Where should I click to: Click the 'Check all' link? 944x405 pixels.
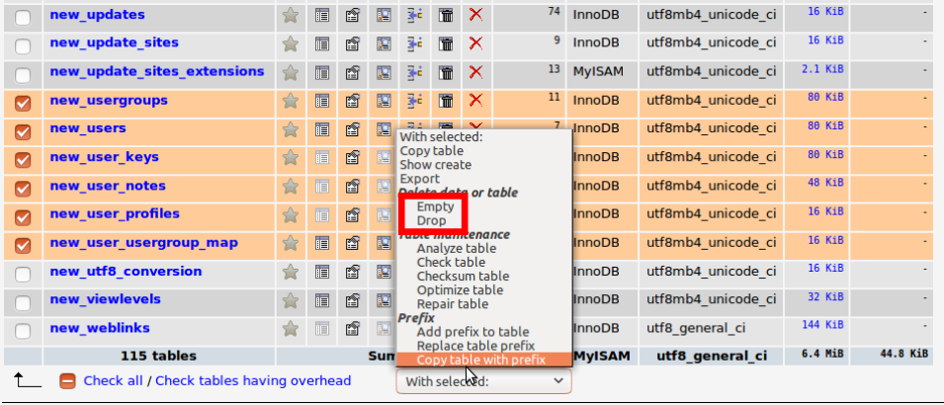point(113,380)
